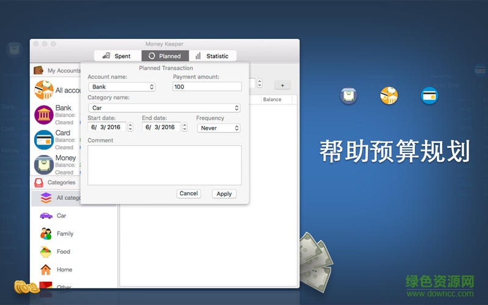The width and height of the screenshot is (488, 305).
Task: Select the Card account icon
Action: coord(44,140)
